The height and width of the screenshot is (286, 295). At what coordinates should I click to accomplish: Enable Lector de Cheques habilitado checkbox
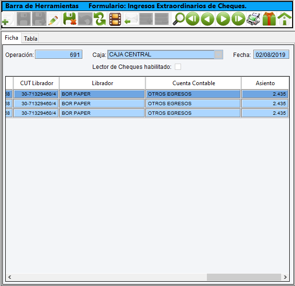pyautogui.click(x=178, y=66)
